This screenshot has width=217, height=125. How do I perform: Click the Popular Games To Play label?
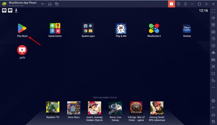click(105, 98)
